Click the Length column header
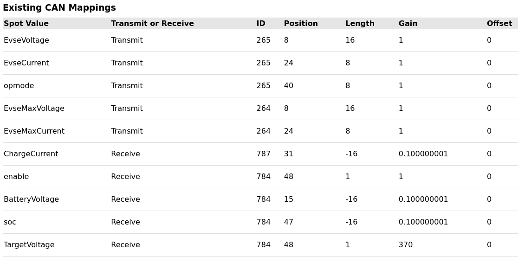Image resolution: width=518 pixels, height=263 pixels. point(360,24)
